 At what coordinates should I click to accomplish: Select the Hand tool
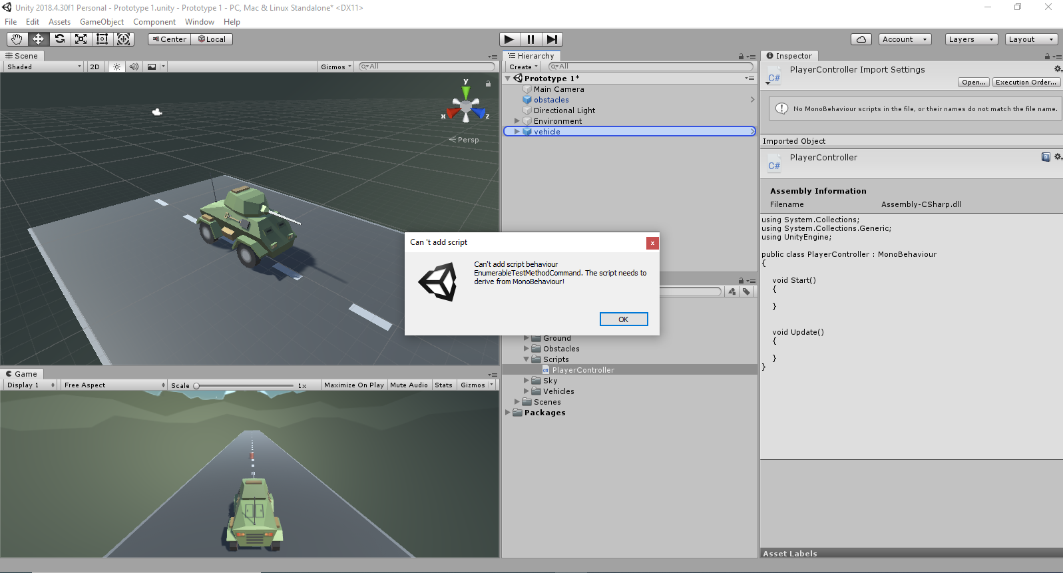point(17,39)
